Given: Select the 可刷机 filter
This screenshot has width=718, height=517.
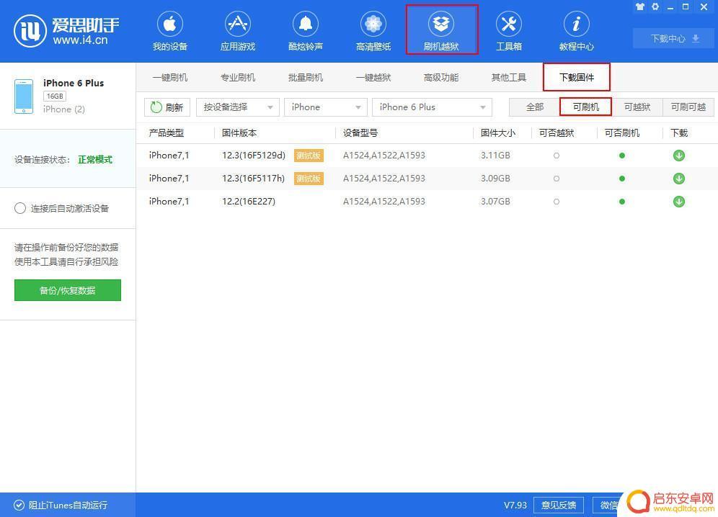Looking at the screenshot, I should tap(585, 107).
